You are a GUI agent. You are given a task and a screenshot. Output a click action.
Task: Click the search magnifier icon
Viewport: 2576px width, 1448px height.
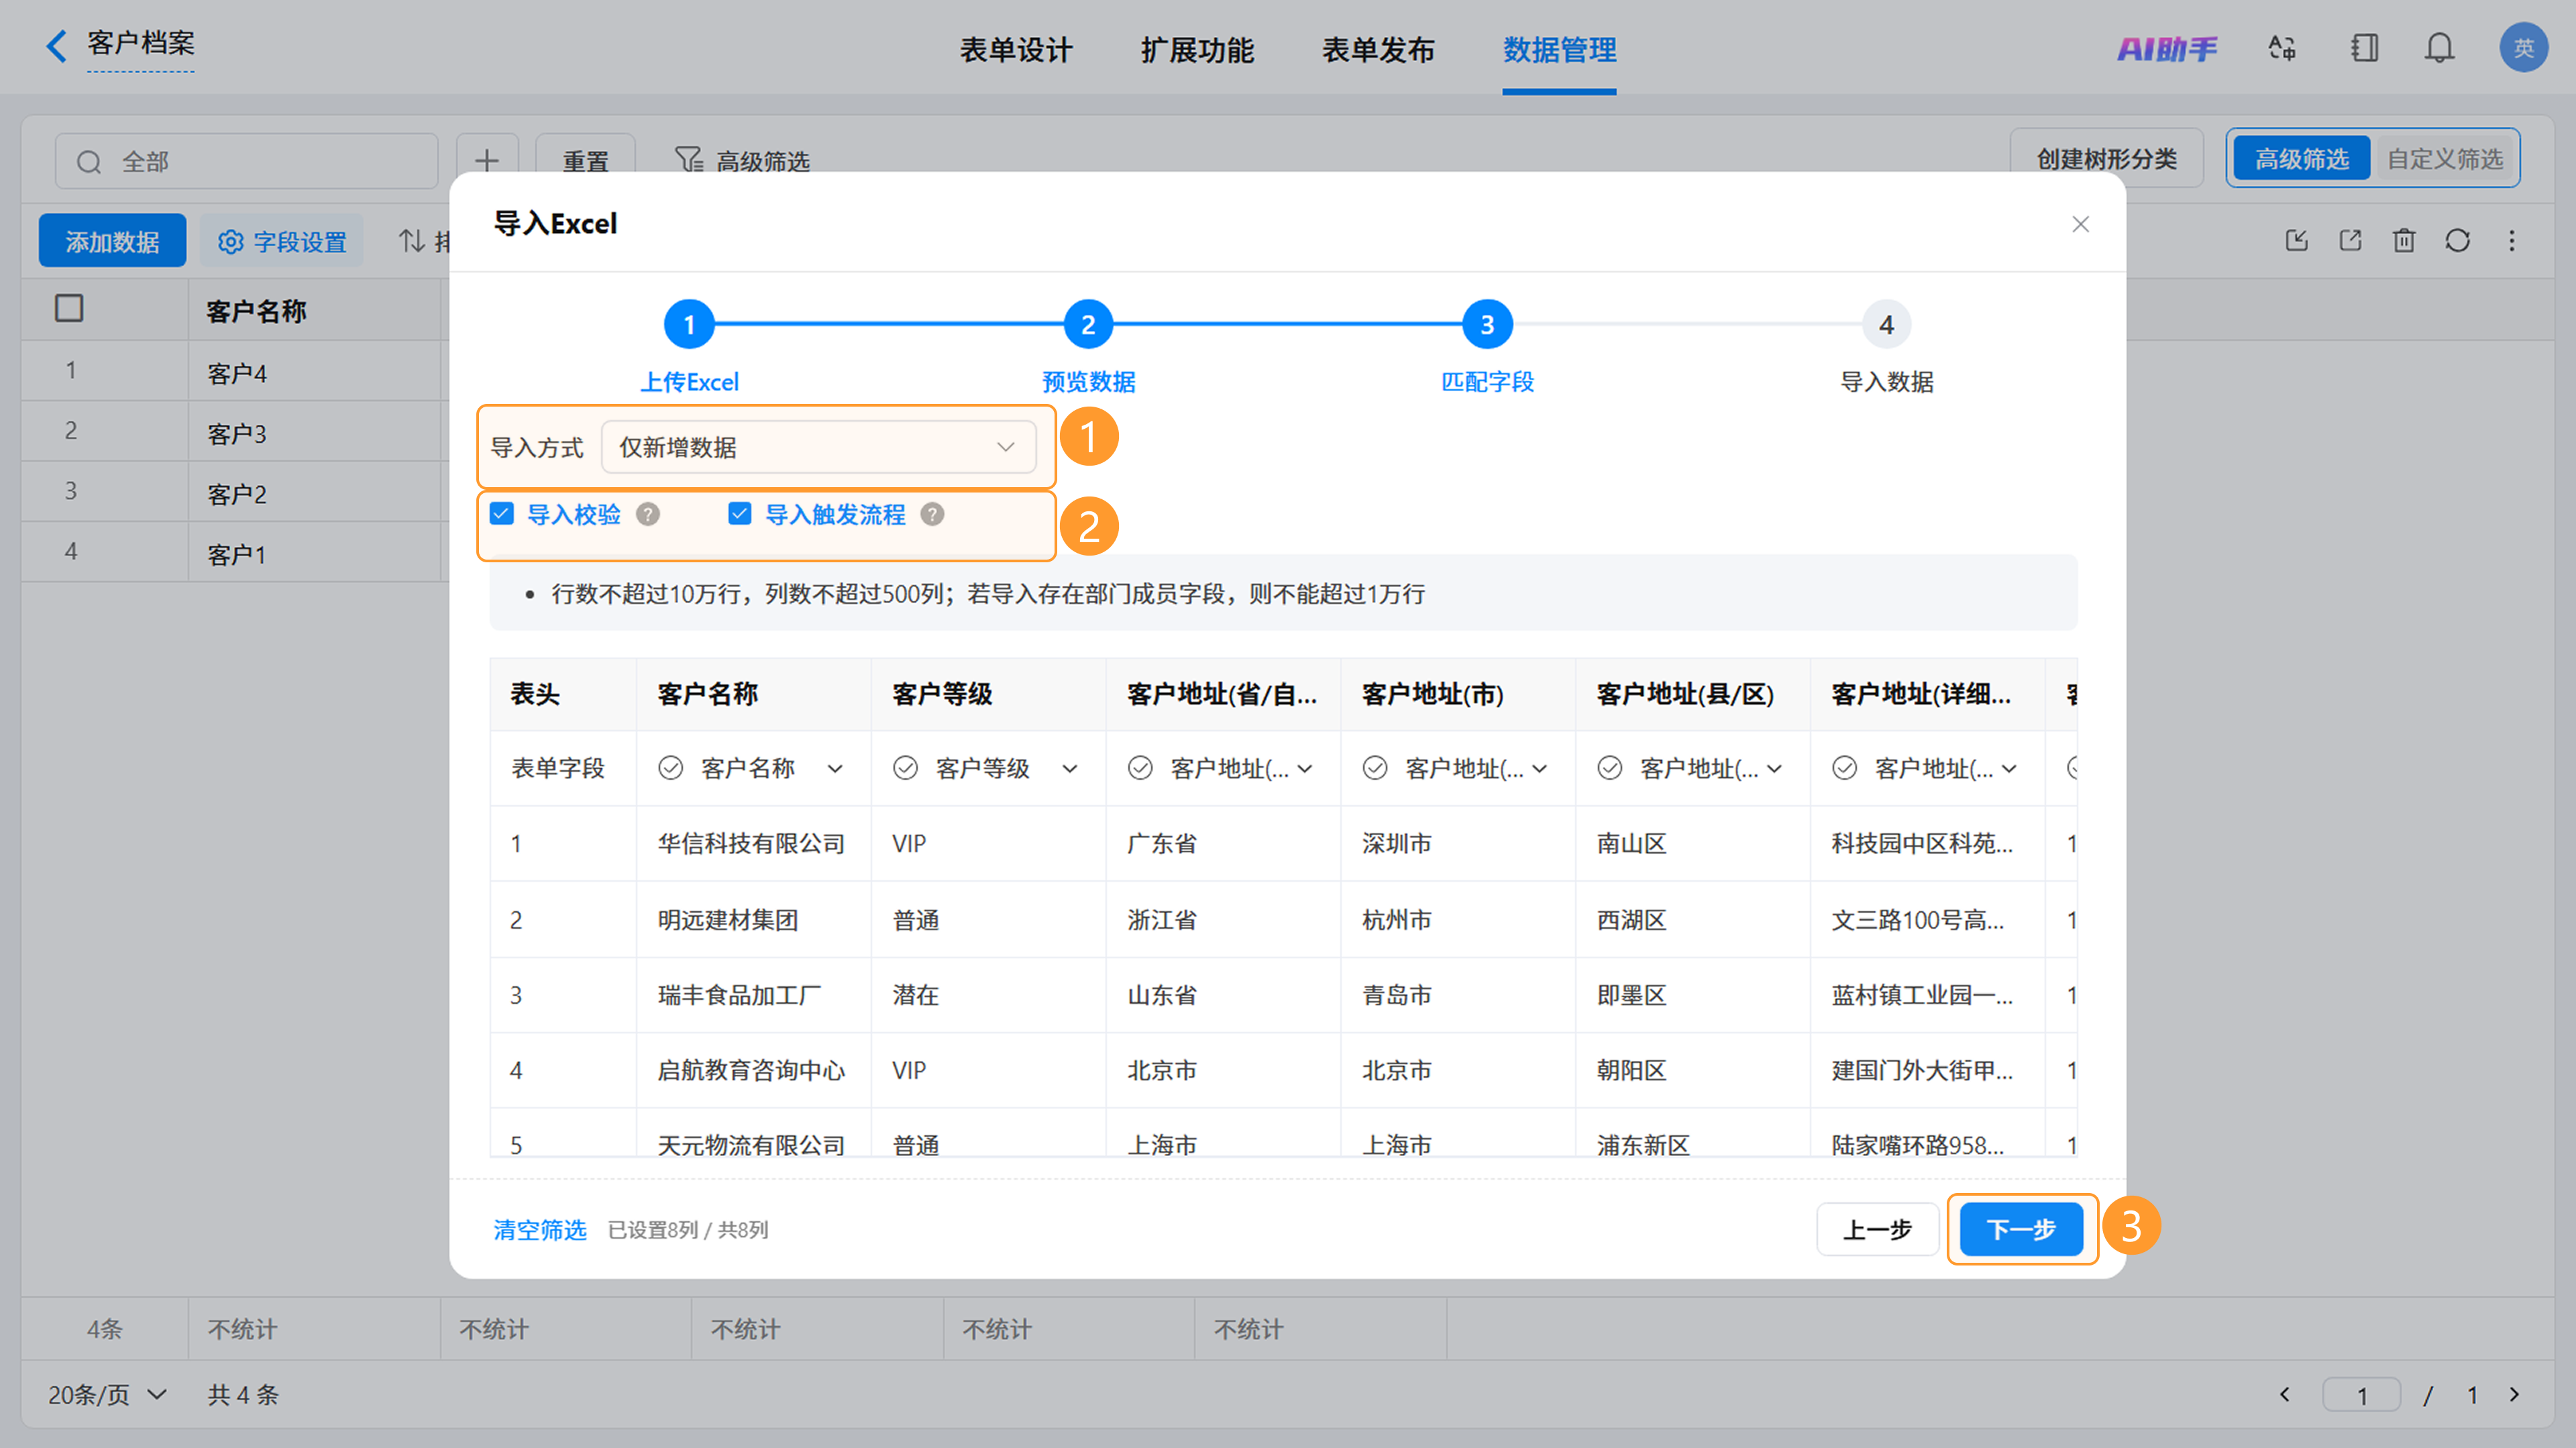[89, 162]
